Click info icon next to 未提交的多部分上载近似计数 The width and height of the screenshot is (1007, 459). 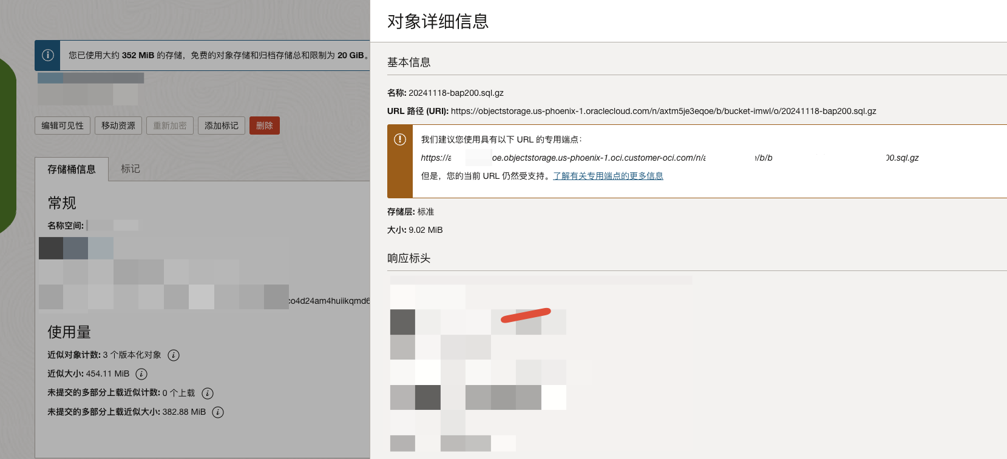pos(208,394)
